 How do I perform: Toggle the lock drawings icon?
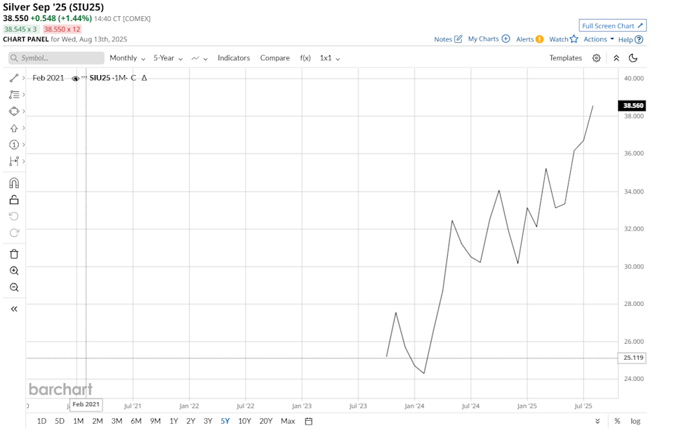click(13, 200)
